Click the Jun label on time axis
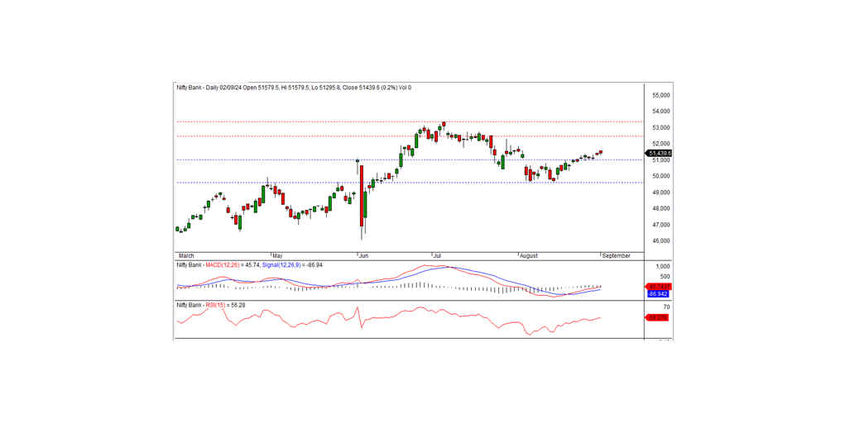845x433 pixels. [363, 256]
